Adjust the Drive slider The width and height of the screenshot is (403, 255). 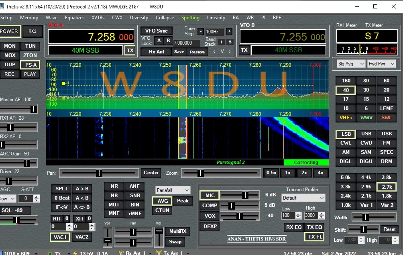pyautogui.click(x=18, y=181)
